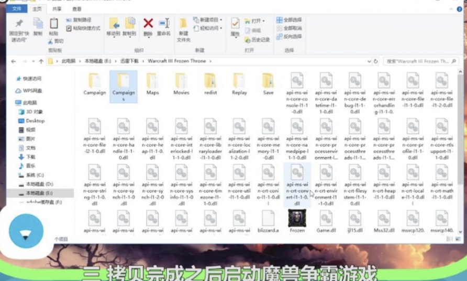Select WPS cloud drive in sidebar
The width and height of the screenshot is (467, 281).
tap(29, 91)
